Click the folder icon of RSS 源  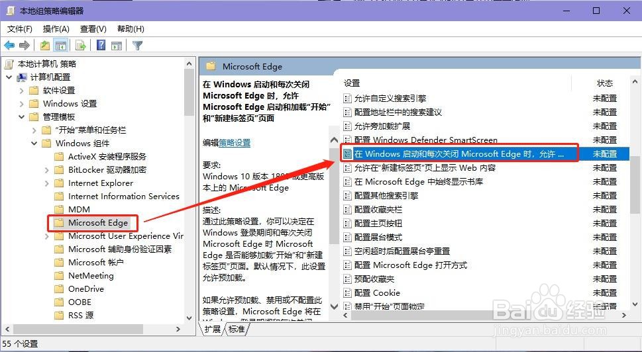pos(60,316)
